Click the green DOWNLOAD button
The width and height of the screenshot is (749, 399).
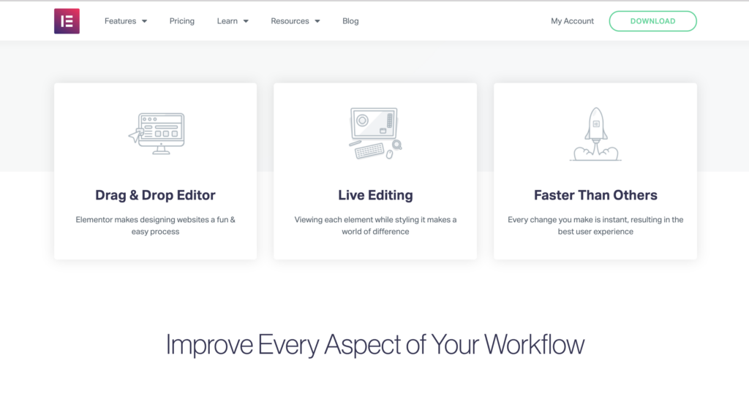653,21
